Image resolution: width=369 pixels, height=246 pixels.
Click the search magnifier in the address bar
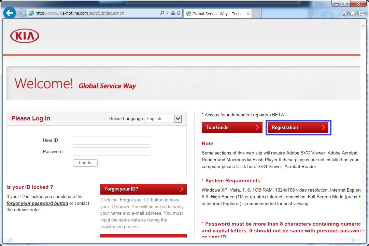(x=163, y=13)
